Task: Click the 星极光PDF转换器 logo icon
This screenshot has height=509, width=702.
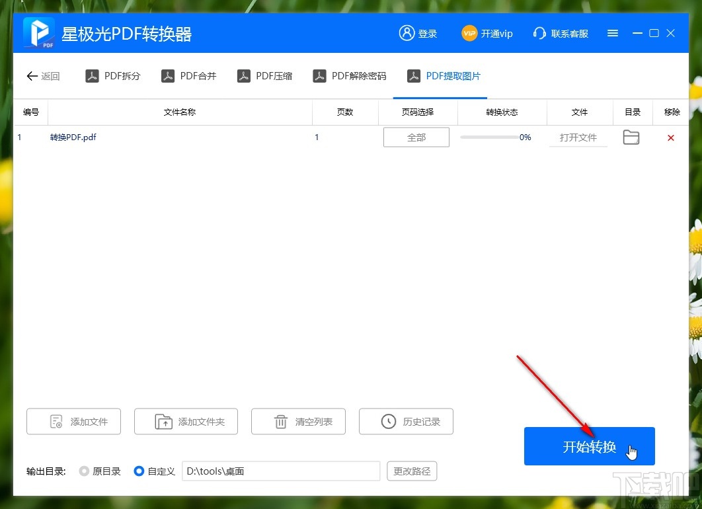Action: click(36, 32)
